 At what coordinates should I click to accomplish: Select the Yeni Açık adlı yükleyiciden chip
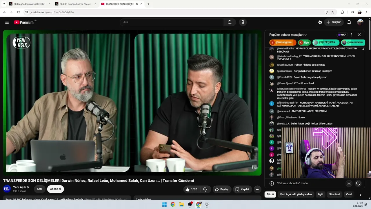coord(296,194)
